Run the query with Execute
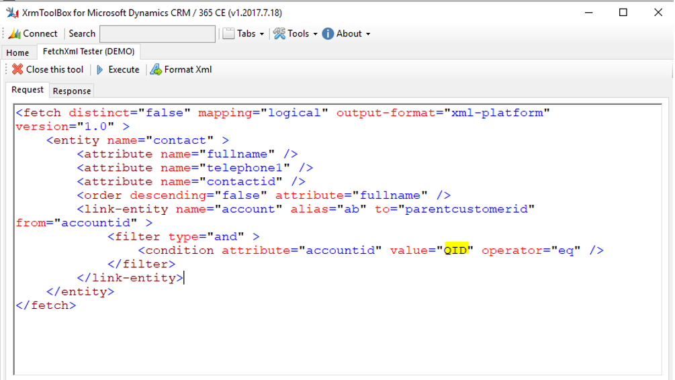Image resolution: width=675 pixels, height=380 pixels. (124, 69)
